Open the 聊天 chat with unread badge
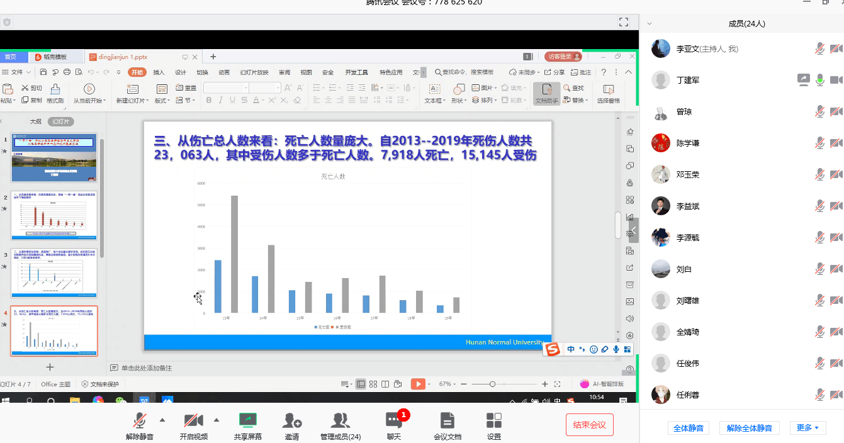The height and width of the screenshot is (443, 844). [394, 420]
